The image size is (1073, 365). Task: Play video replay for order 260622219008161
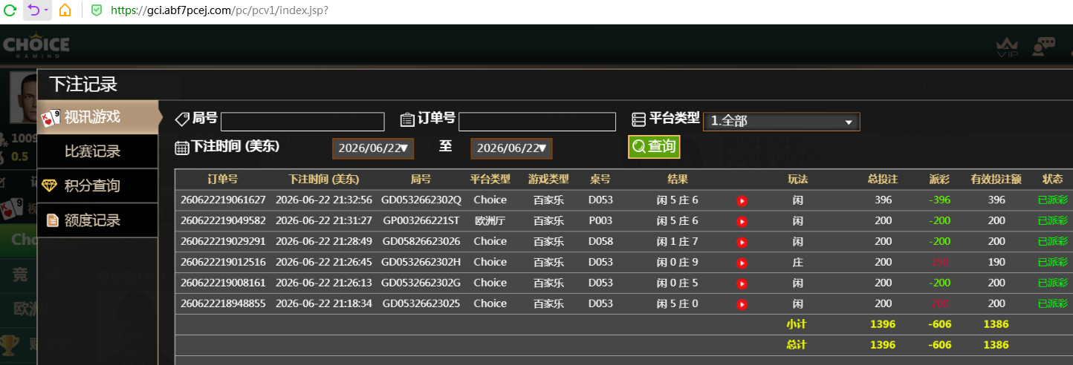[742, 283]
